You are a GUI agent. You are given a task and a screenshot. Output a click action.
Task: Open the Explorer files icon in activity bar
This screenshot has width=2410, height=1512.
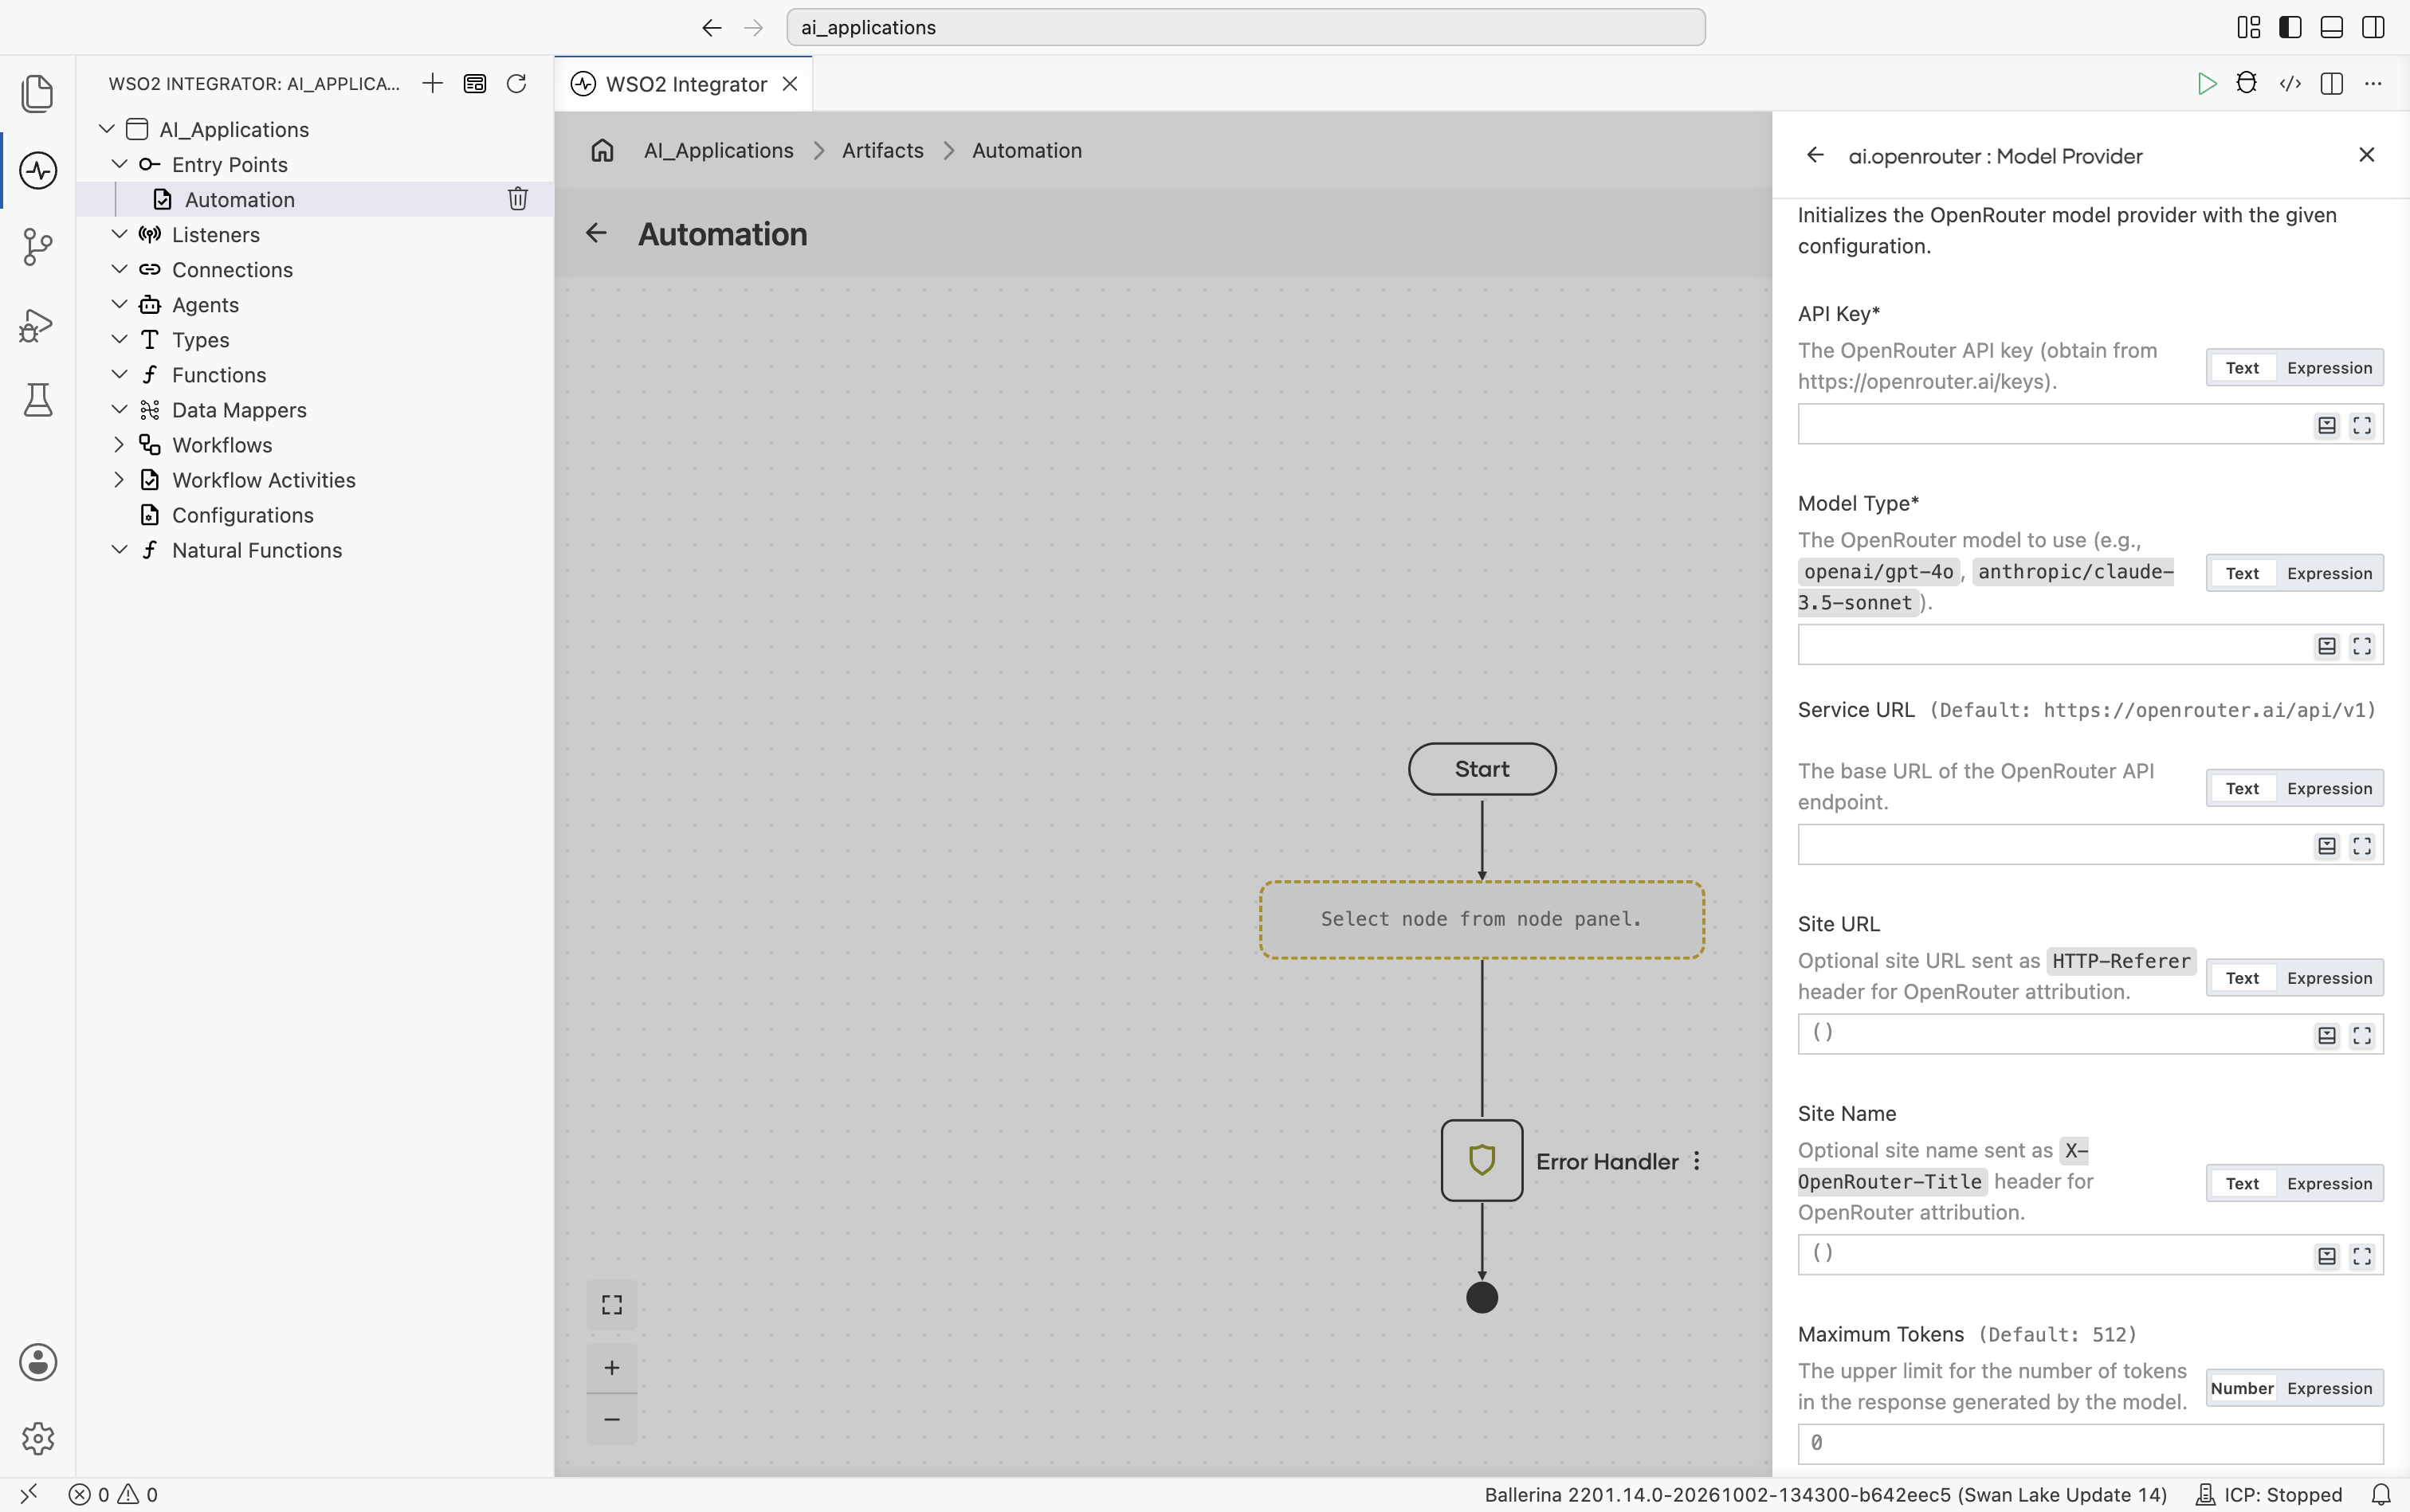tap(38, 93)
